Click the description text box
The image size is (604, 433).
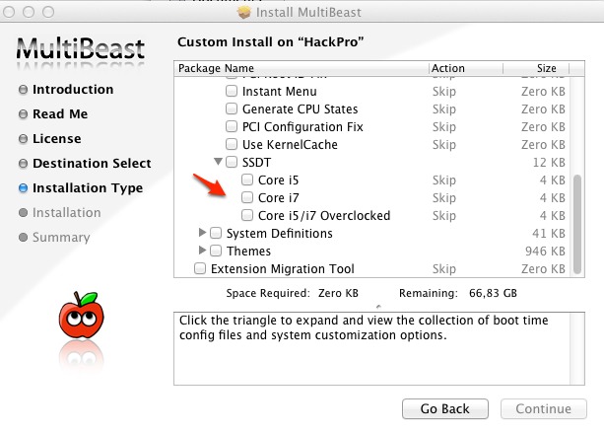click(x=379, y=348)
